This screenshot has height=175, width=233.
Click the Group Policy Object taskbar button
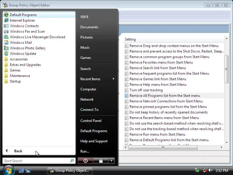[x=70, y=171]
